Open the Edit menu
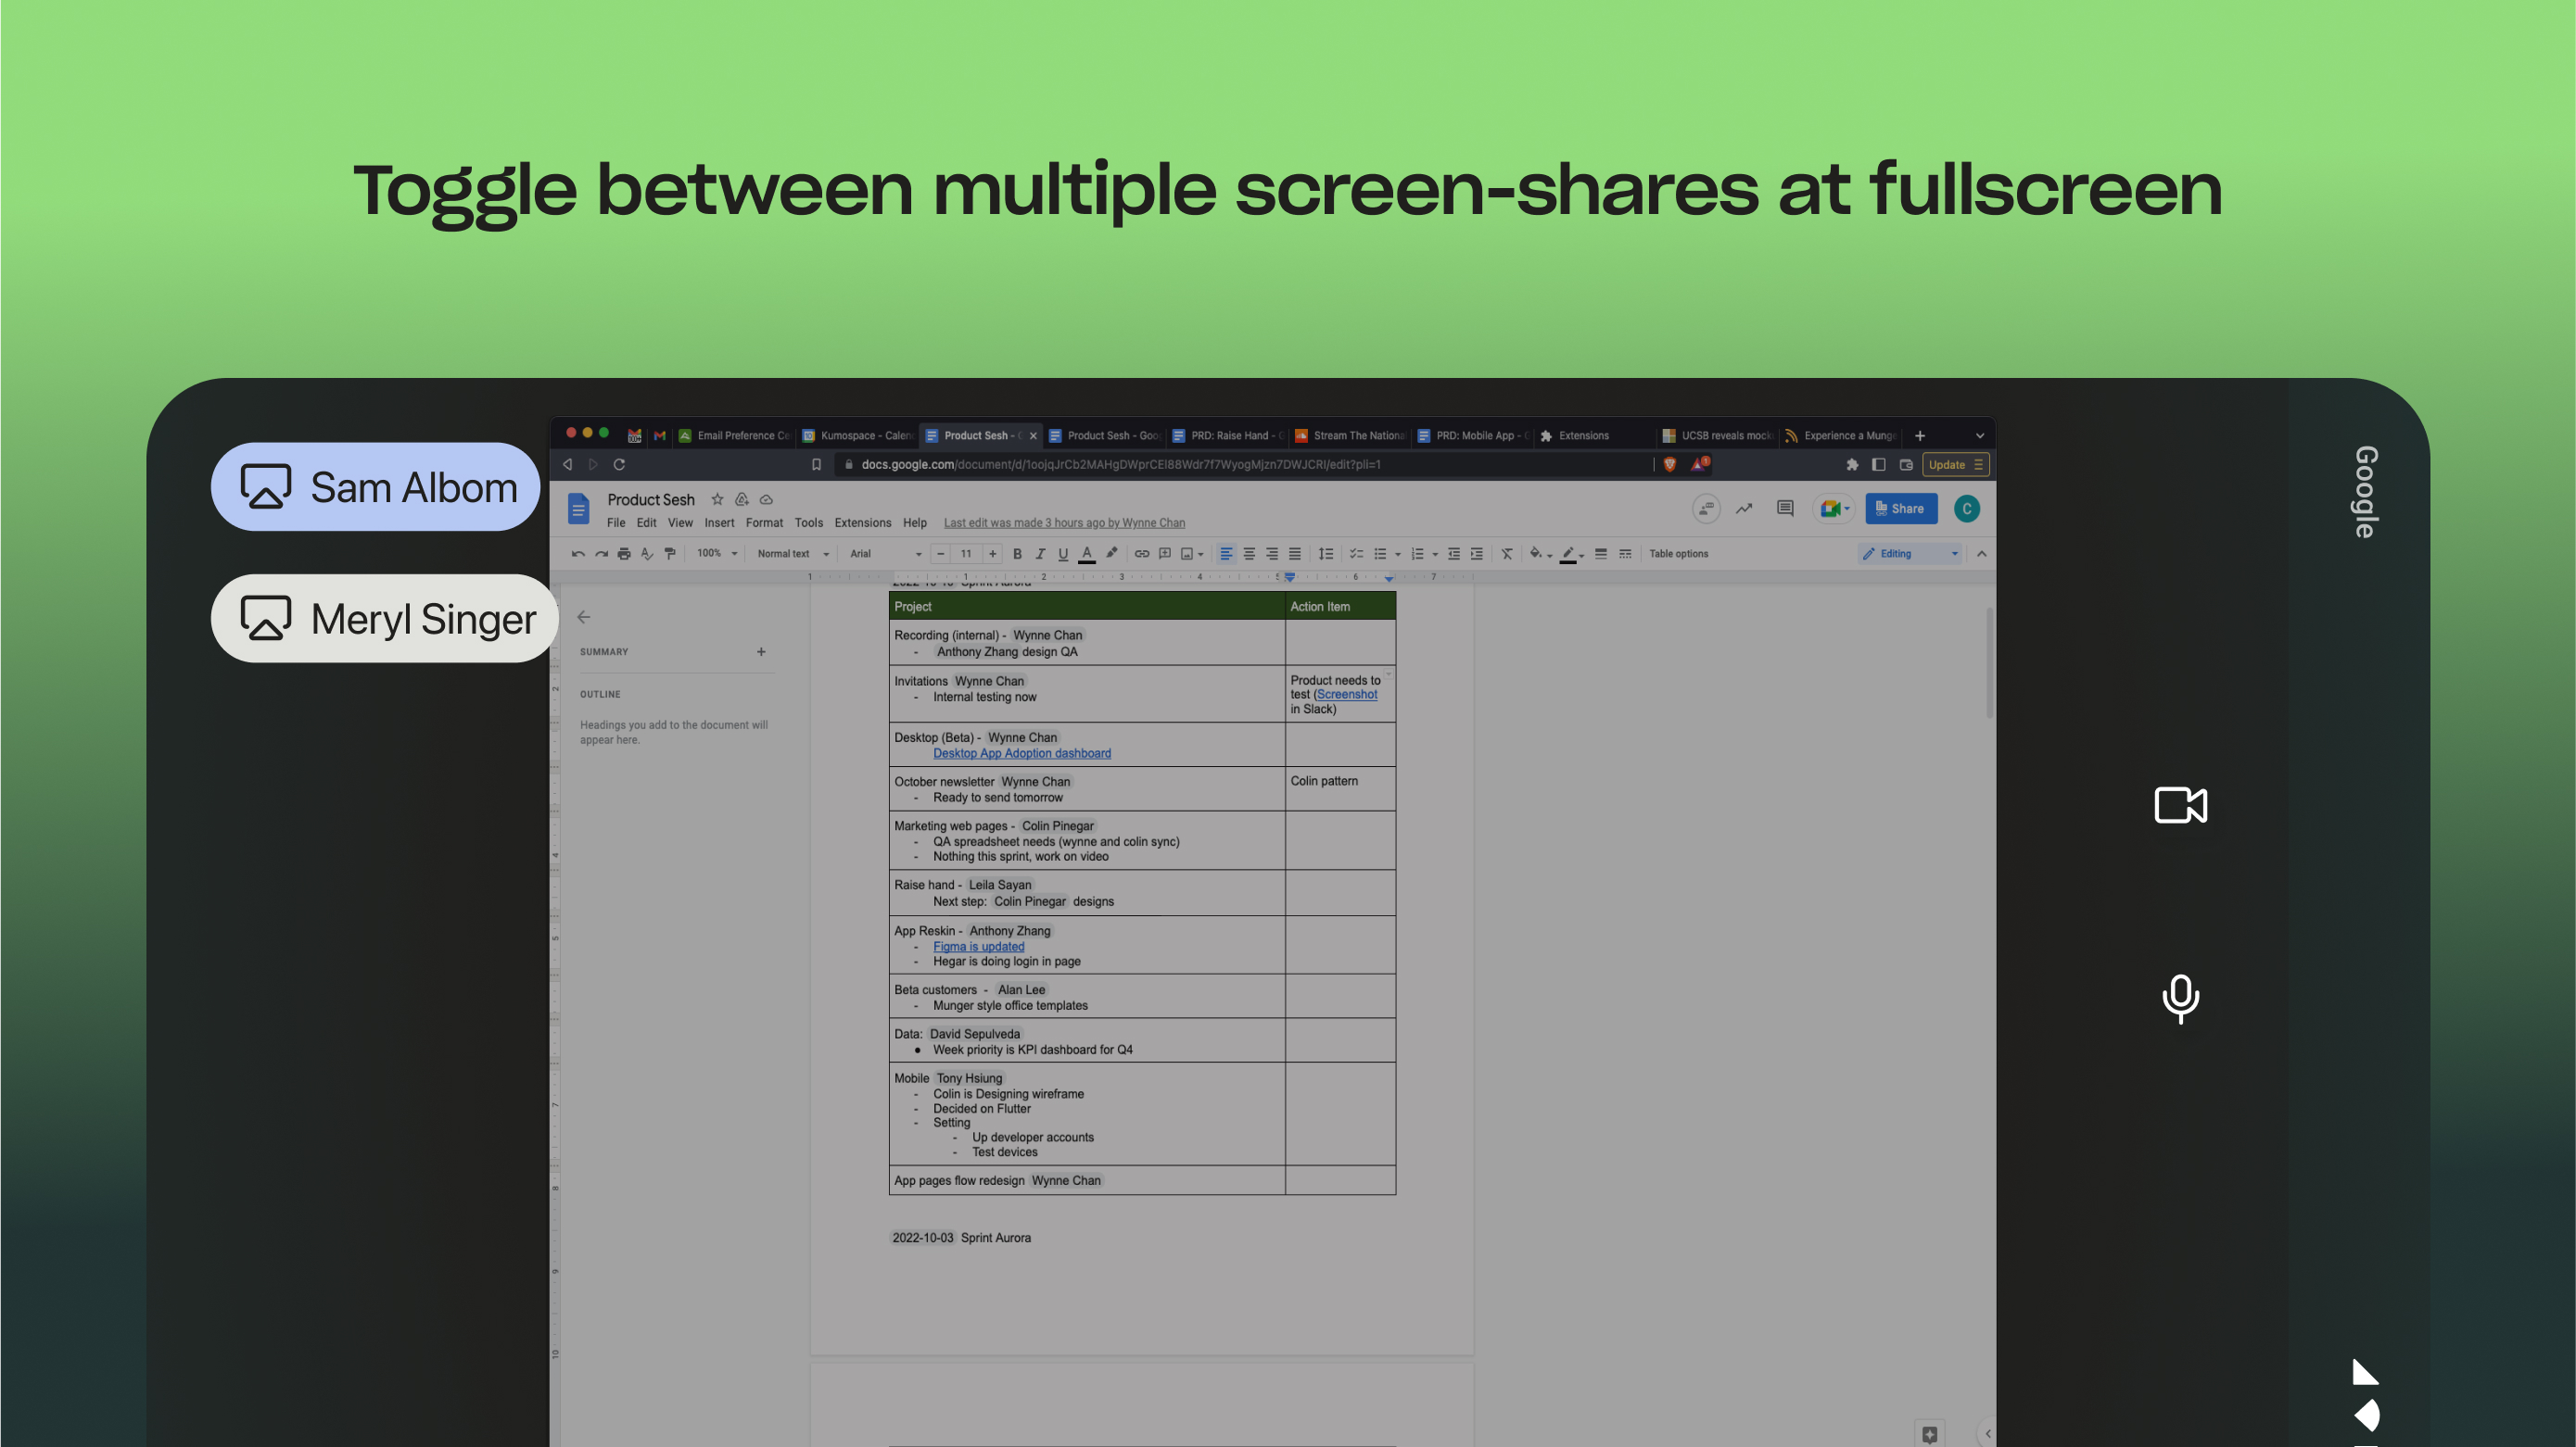 646,522
